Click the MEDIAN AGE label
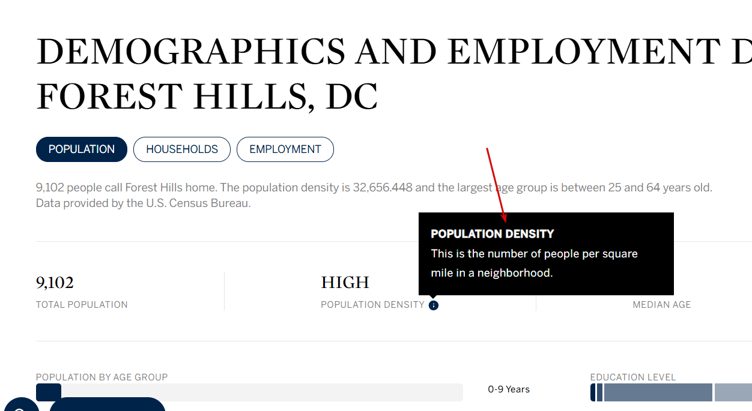752x411 pixels. point(662,305)
